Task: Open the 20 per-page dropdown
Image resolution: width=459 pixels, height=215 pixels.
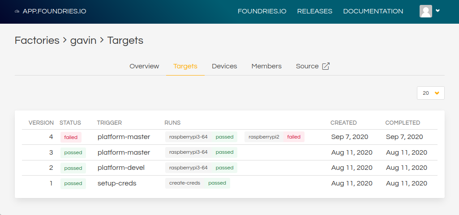Action: 431,93
